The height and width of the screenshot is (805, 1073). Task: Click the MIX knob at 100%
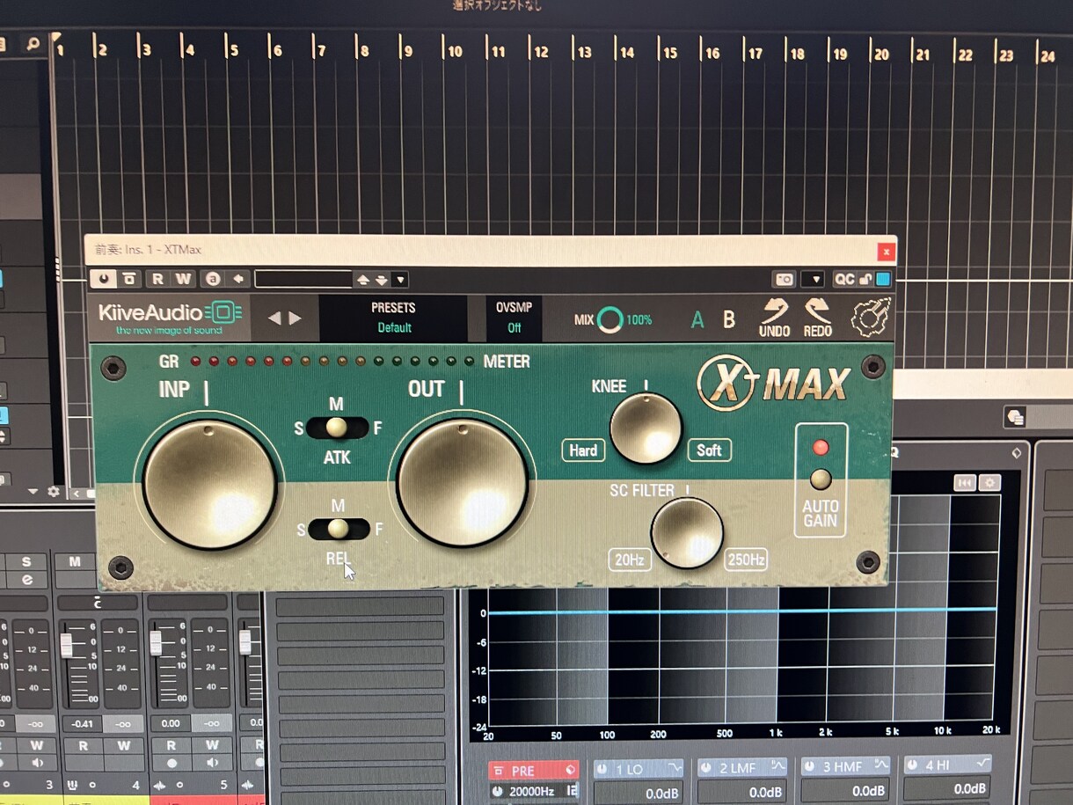609,319
